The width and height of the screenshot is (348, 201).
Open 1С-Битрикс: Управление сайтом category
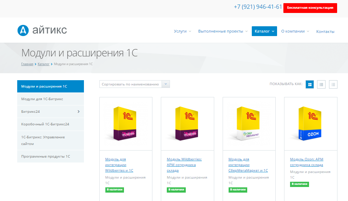point(51,140)
